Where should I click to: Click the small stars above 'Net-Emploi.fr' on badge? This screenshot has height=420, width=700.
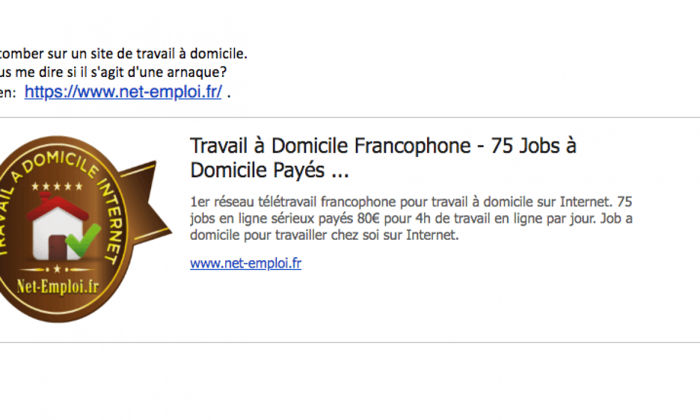click(x=57, y=269)
